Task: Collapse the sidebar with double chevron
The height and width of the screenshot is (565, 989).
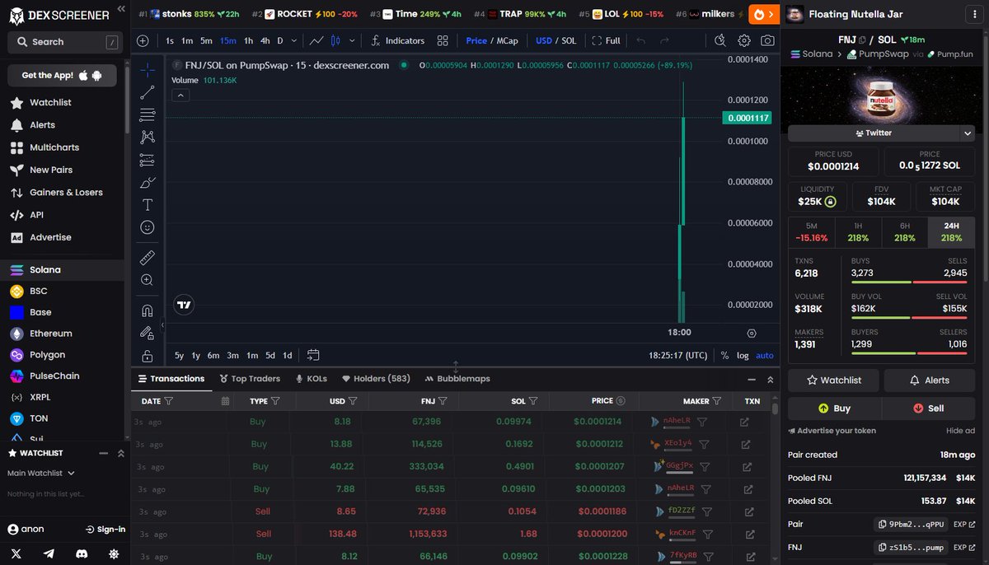Action: click(121, 9)
